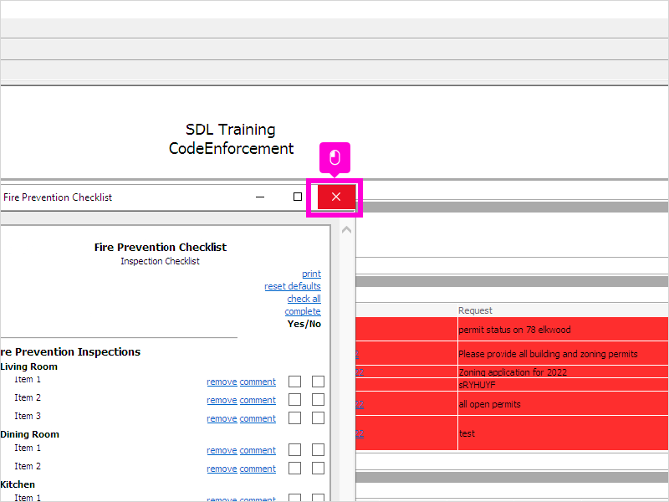Image resolution: width=669 pixels, height=502 pixels.
Task: Check No for Dining Room Item 2
Action: [x=318, y=468]
